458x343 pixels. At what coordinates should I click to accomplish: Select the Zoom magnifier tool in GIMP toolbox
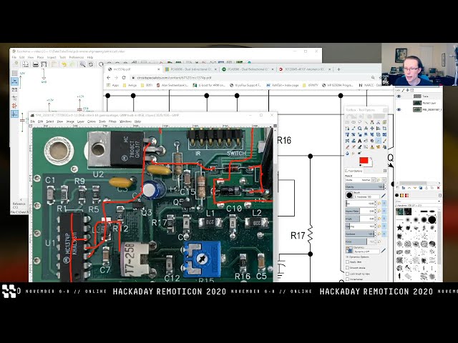[x=359, y=129]
